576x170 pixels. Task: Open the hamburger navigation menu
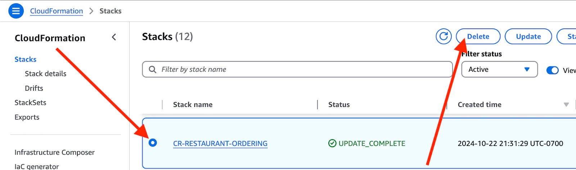(16, 11)
